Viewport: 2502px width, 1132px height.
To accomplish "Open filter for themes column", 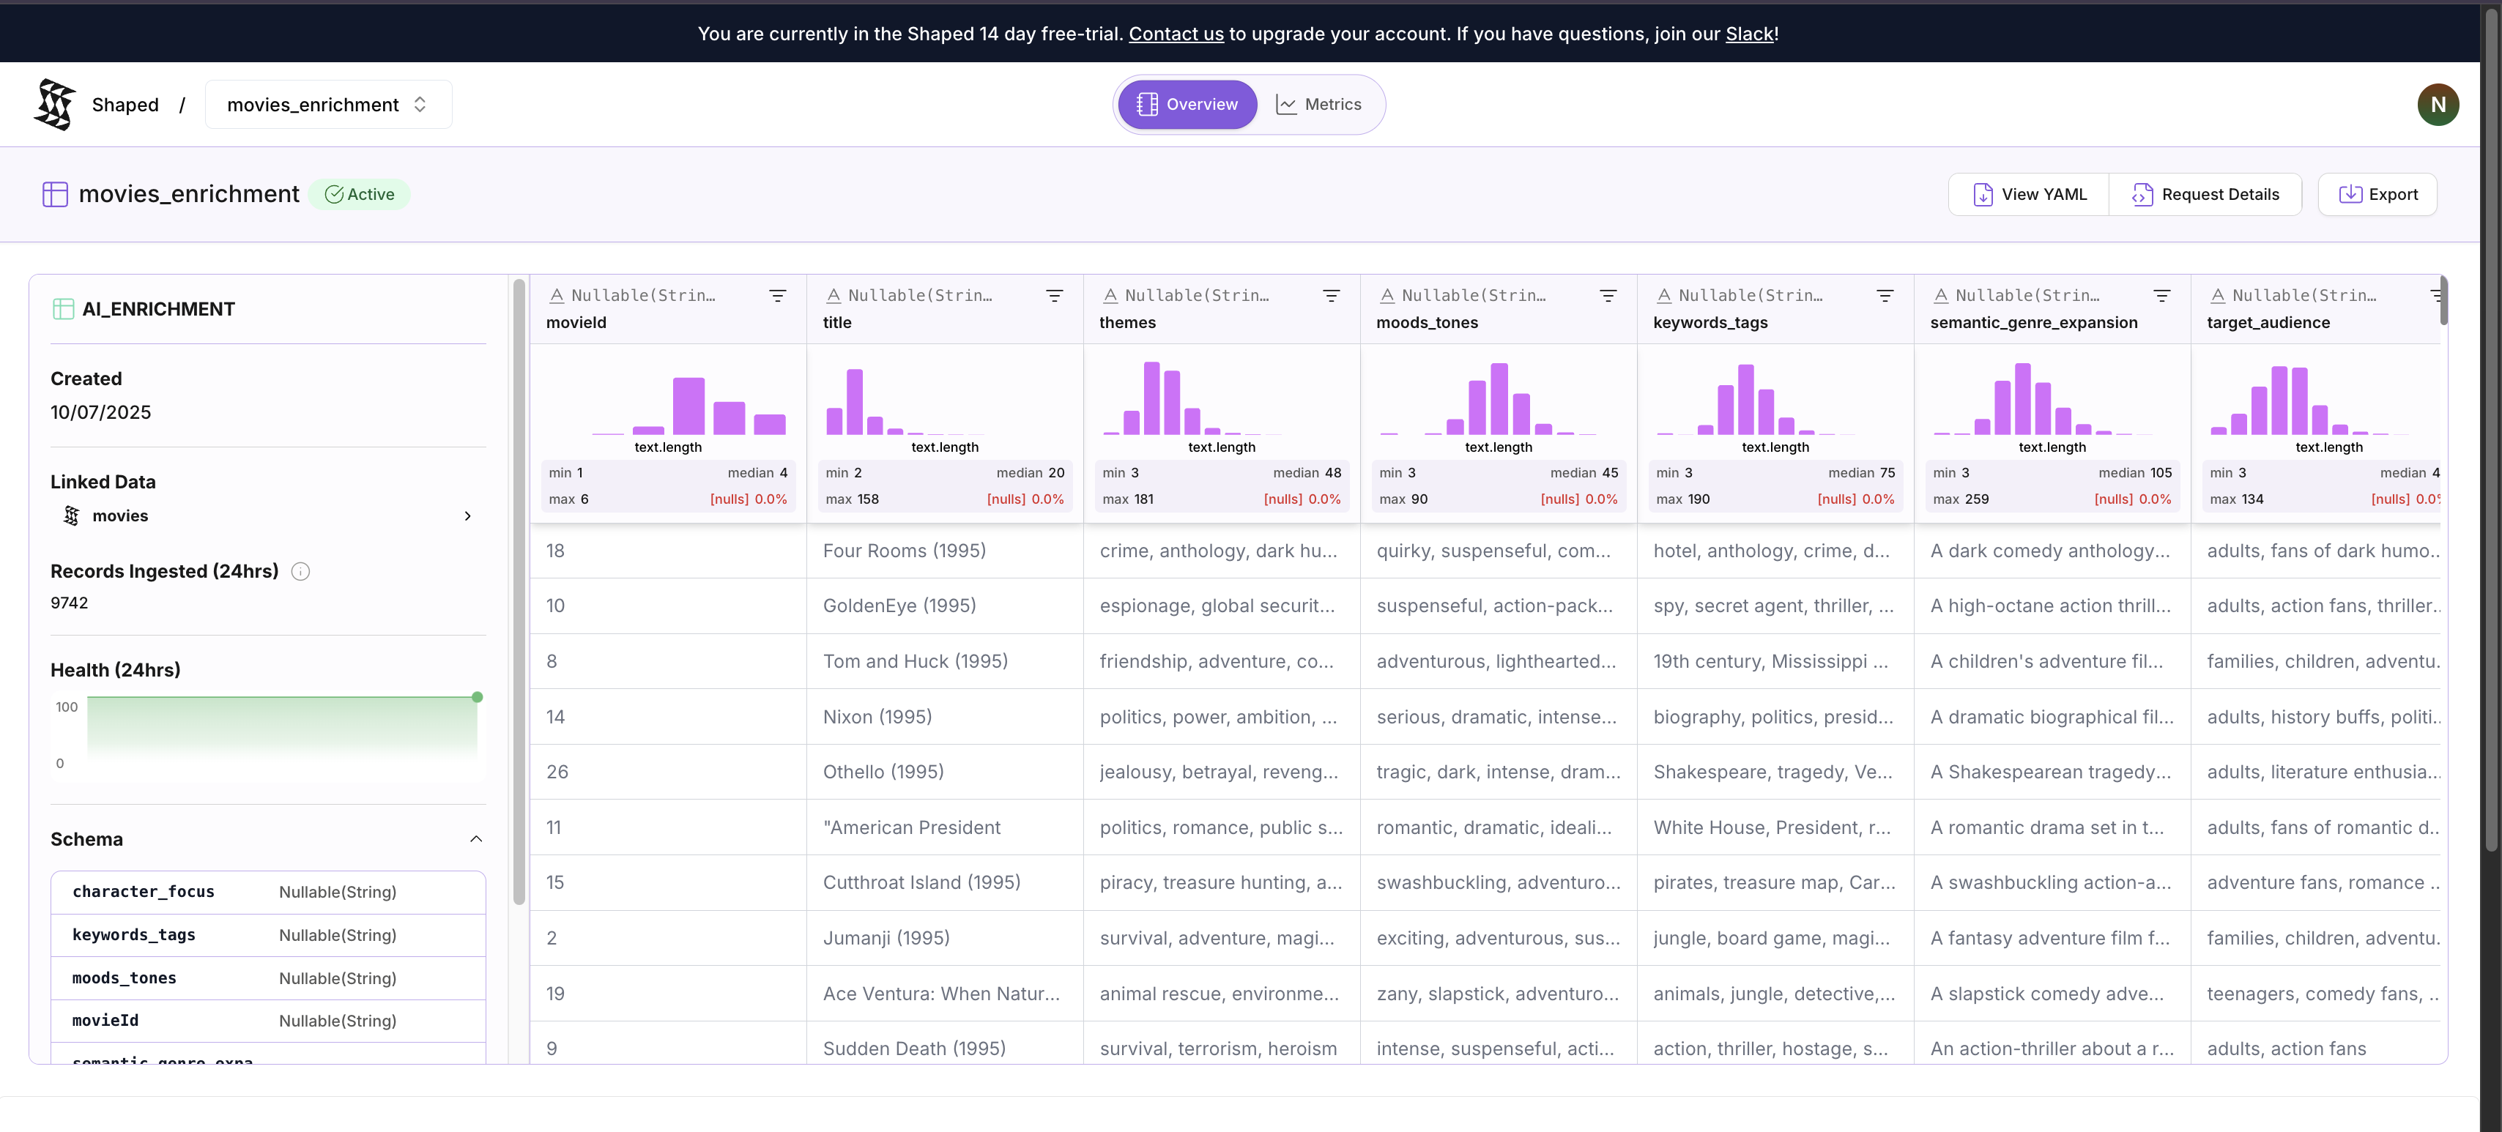I will 1331,296.
